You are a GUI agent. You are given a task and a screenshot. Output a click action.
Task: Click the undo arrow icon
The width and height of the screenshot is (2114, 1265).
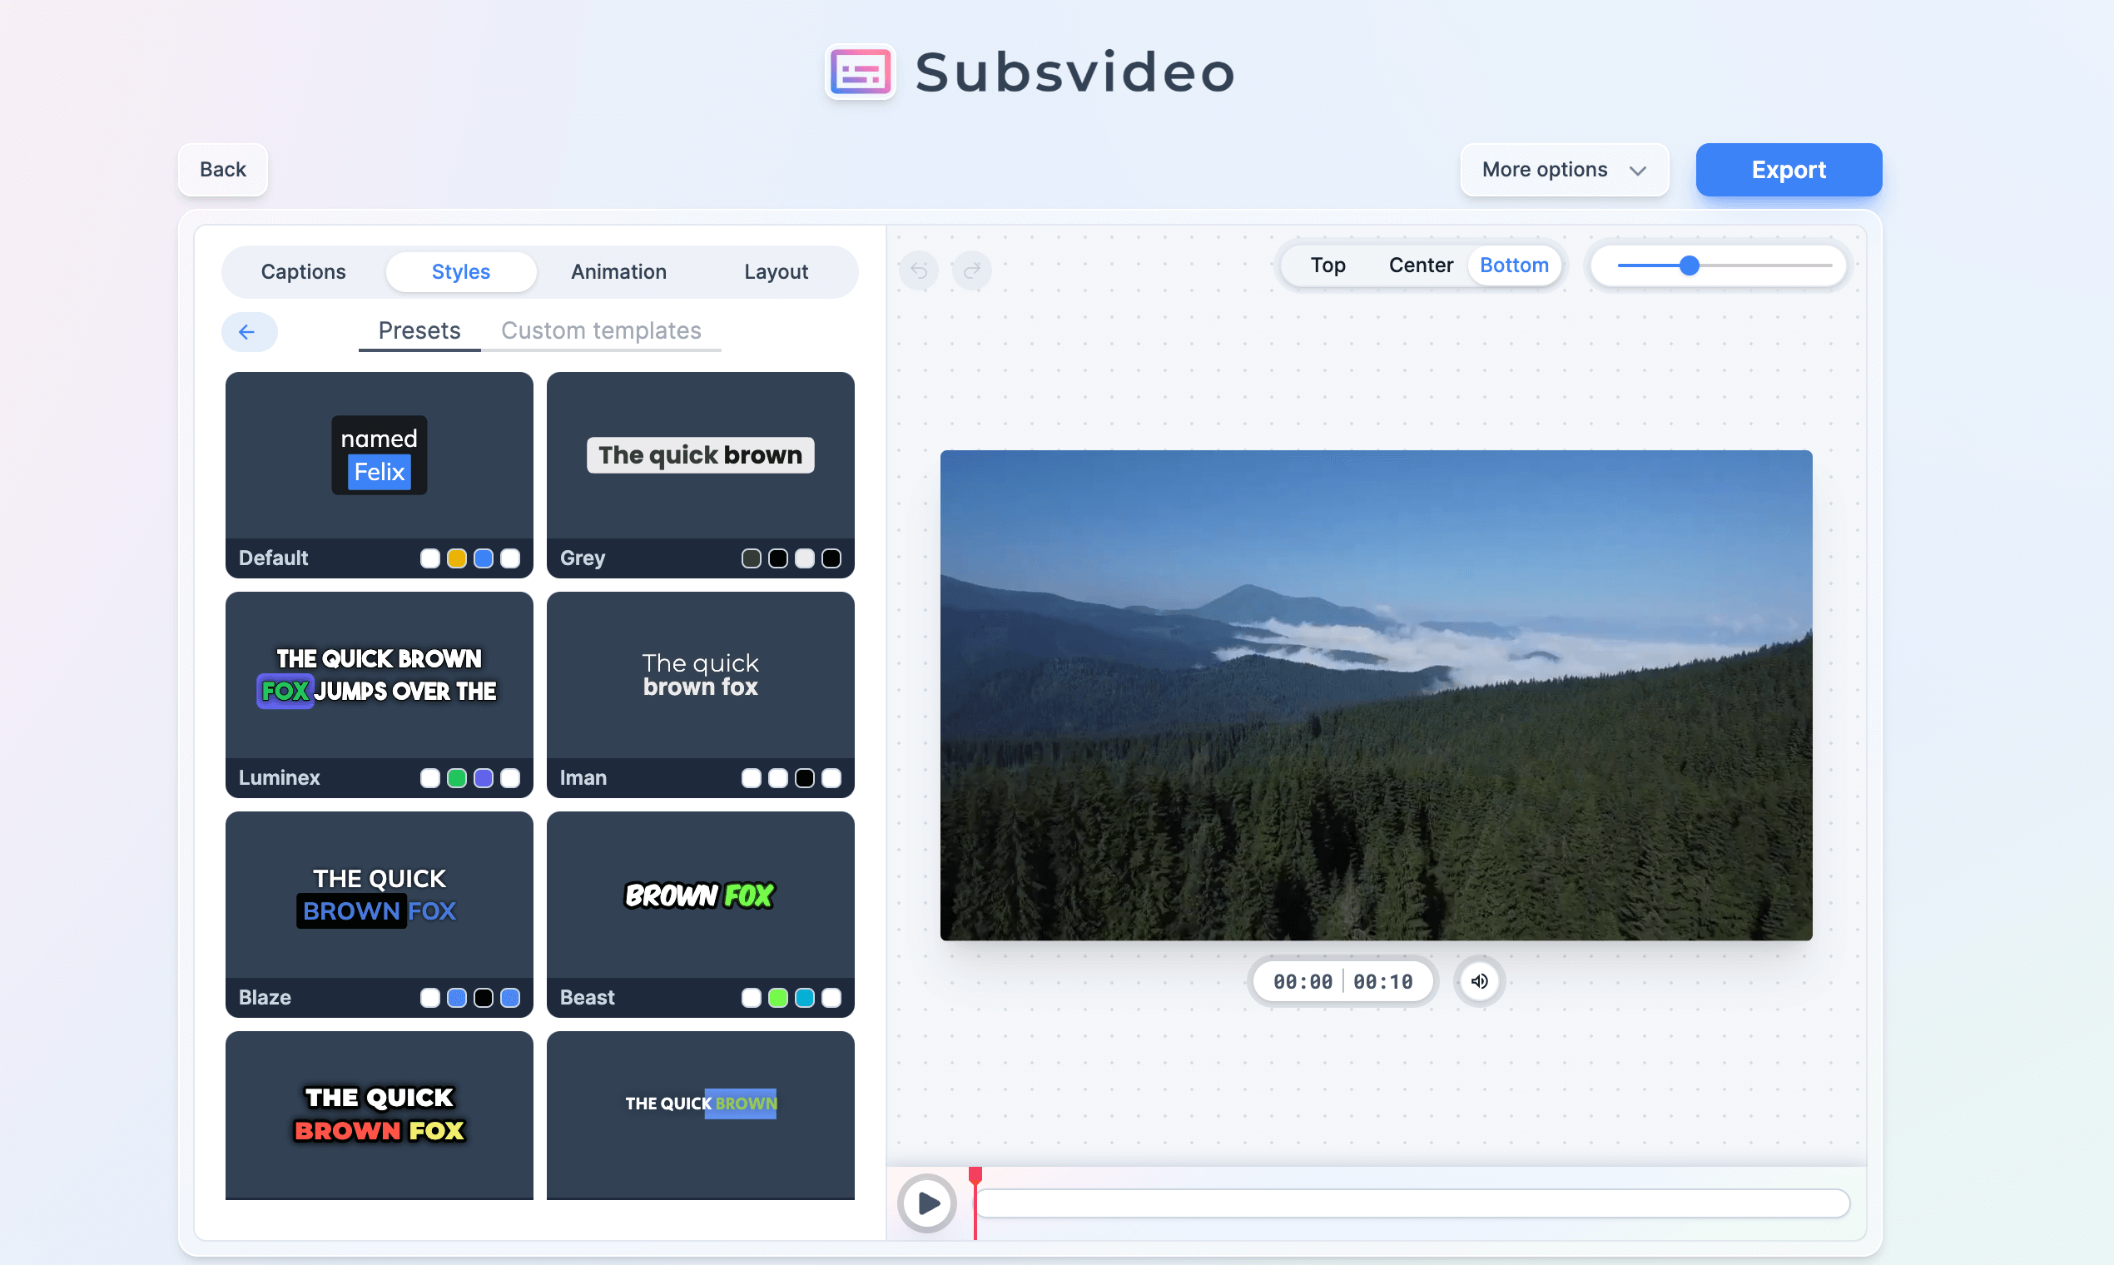pyautogui.click(x=919, y=271)
